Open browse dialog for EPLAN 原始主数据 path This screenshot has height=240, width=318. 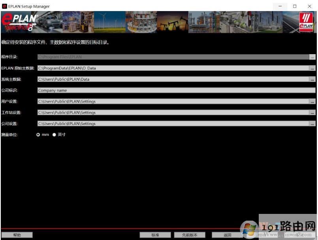point(312,68)
